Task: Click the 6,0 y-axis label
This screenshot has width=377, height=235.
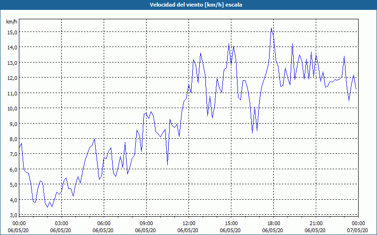Action: pos(13,170)
